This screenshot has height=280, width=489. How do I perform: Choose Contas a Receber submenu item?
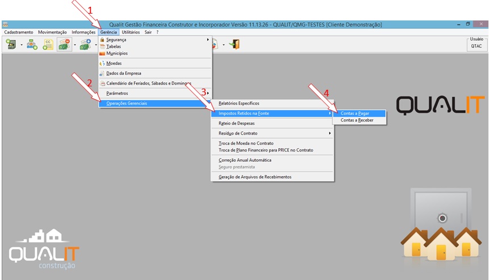tap(360, 120)
